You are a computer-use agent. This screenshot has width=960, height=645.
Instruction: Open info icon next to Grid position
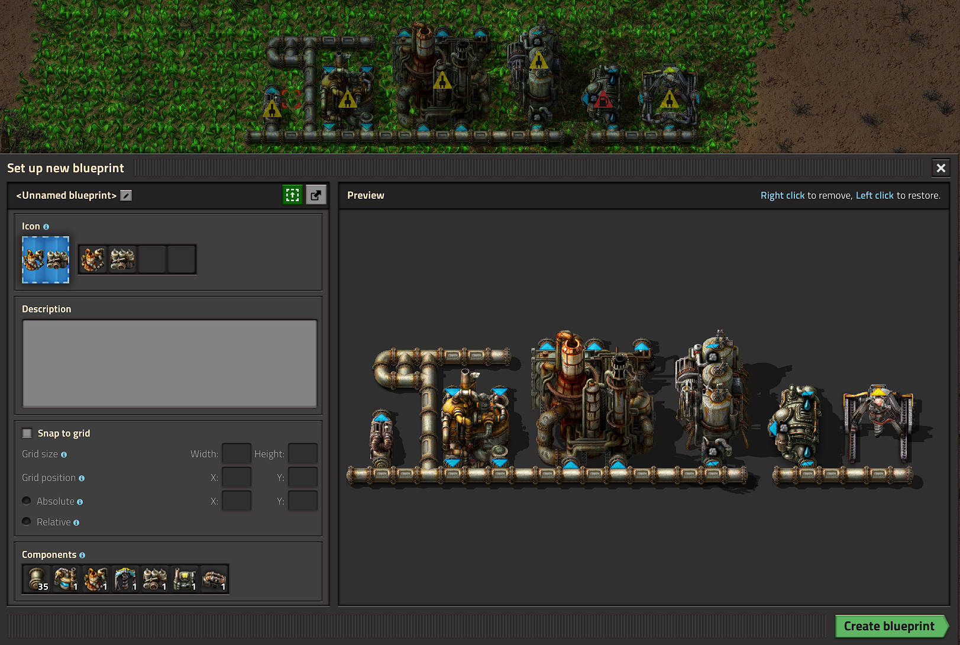(x=82, y=478)
